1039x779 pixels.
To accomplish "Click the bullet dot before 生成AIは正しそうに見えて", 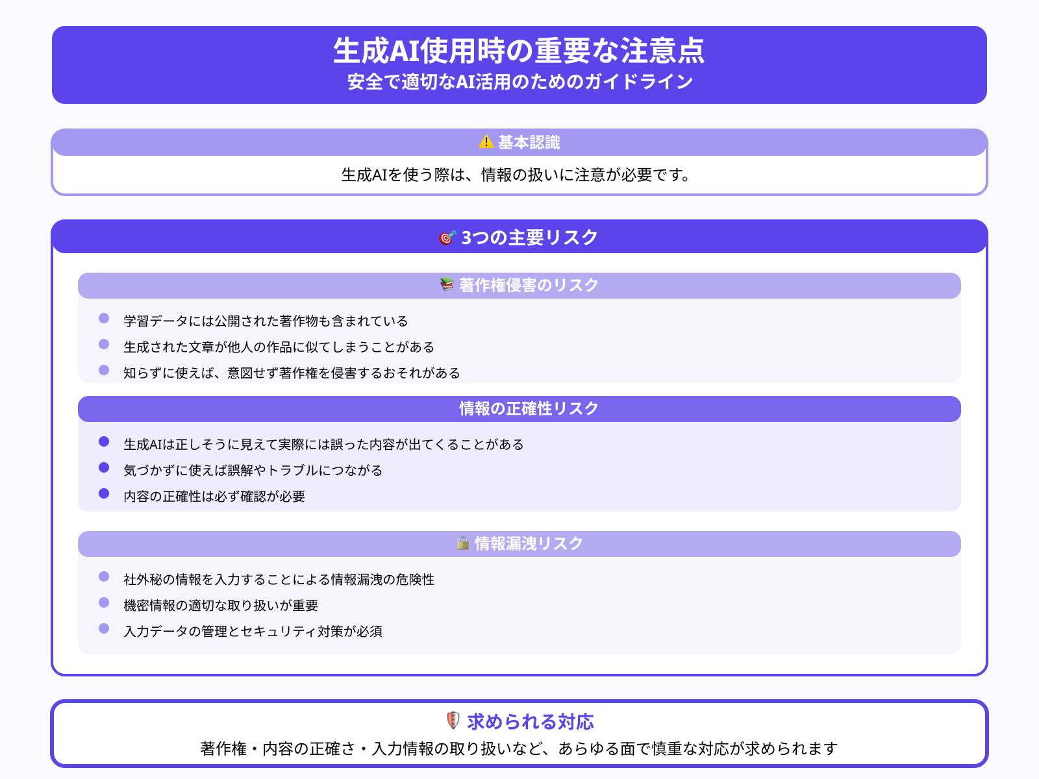I will [104, 441].
